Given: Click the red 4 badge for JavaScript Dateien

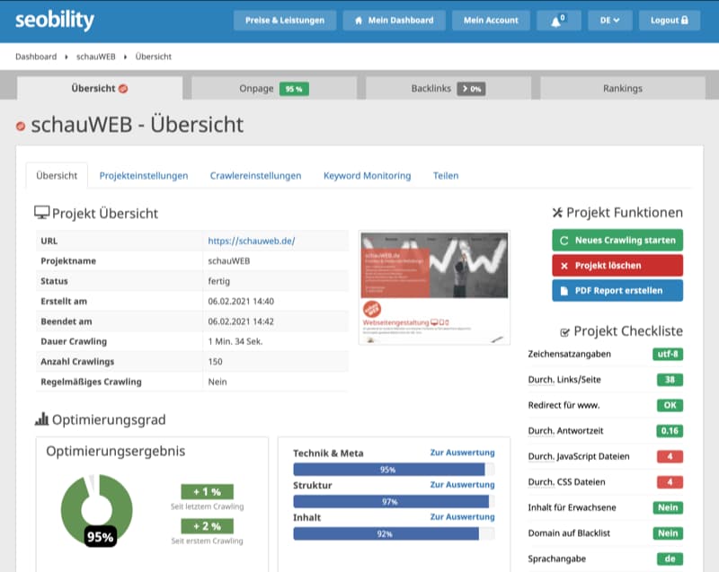Looking at the screenshot, I should point(670,456).
